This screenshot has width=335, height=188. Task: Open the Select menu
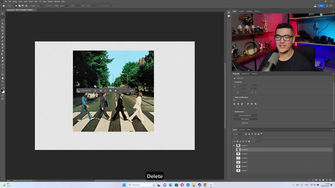[x=31, y=2]
